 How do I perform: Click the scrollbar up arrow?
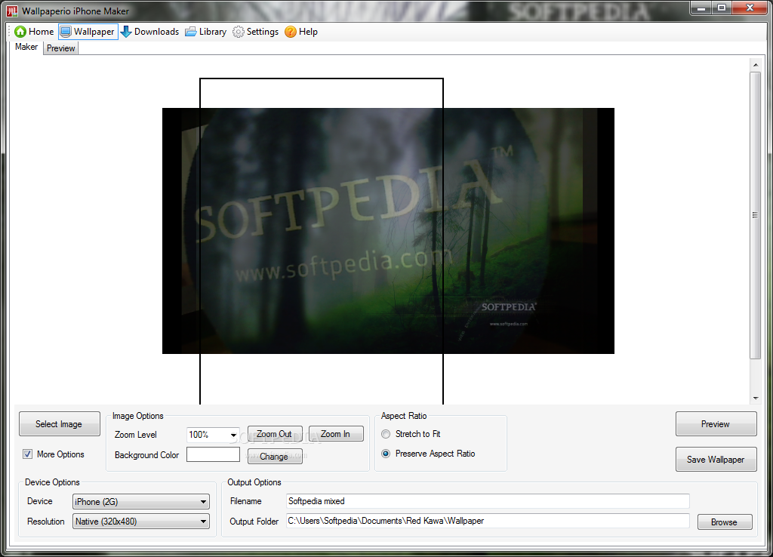tap(755, 65)
